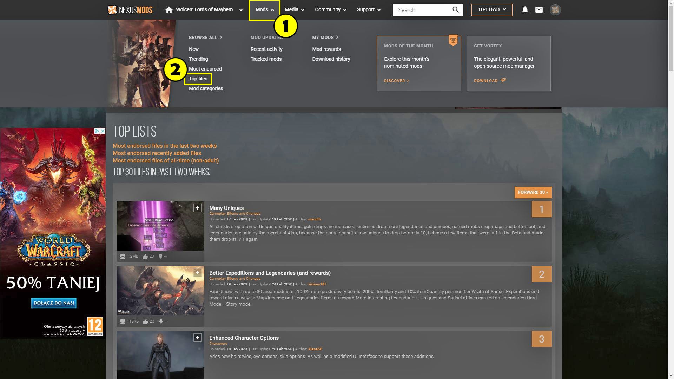The height and width of the screenshot is (379, 674).
Task: Open author vicious187's profile
Action: click(x=317, y=284)
